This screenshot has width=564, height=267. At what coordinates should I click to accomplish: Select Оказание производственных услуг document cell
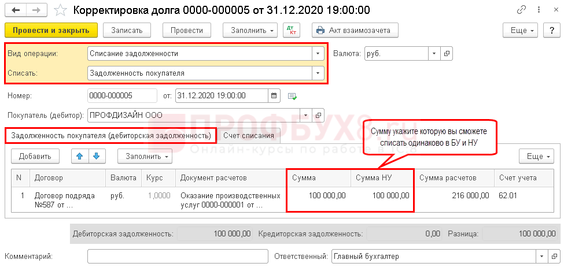pyautogui.click(x=230, y=201)
